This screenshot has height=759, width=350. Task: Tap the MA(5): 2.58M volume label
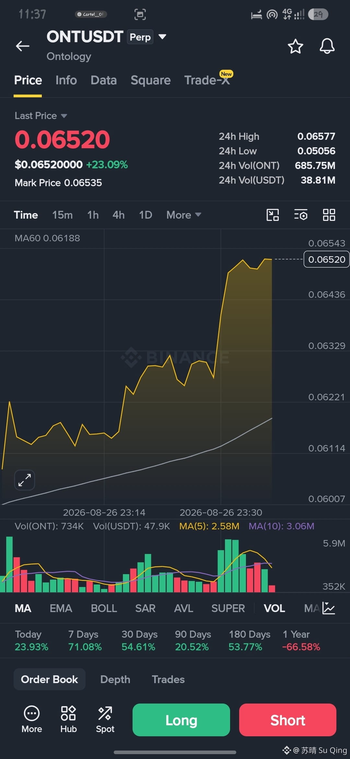click(209, 526)
